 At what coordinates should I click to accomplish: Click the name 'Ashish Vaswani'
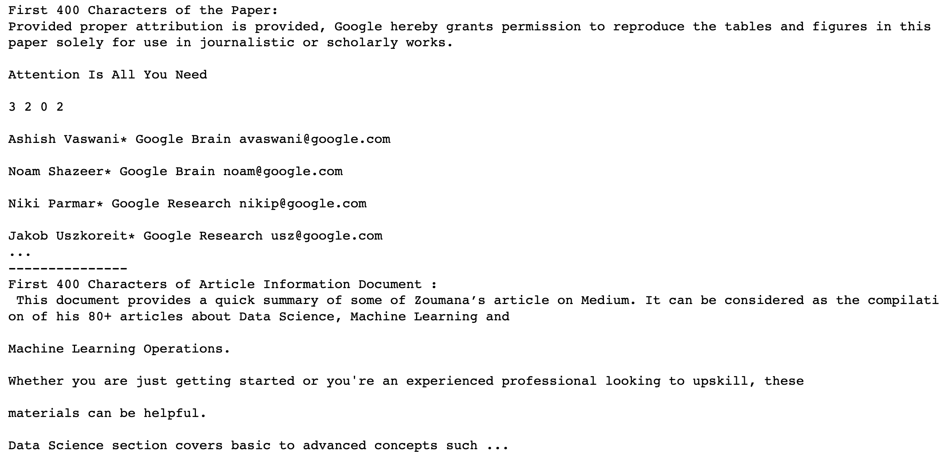64,139
